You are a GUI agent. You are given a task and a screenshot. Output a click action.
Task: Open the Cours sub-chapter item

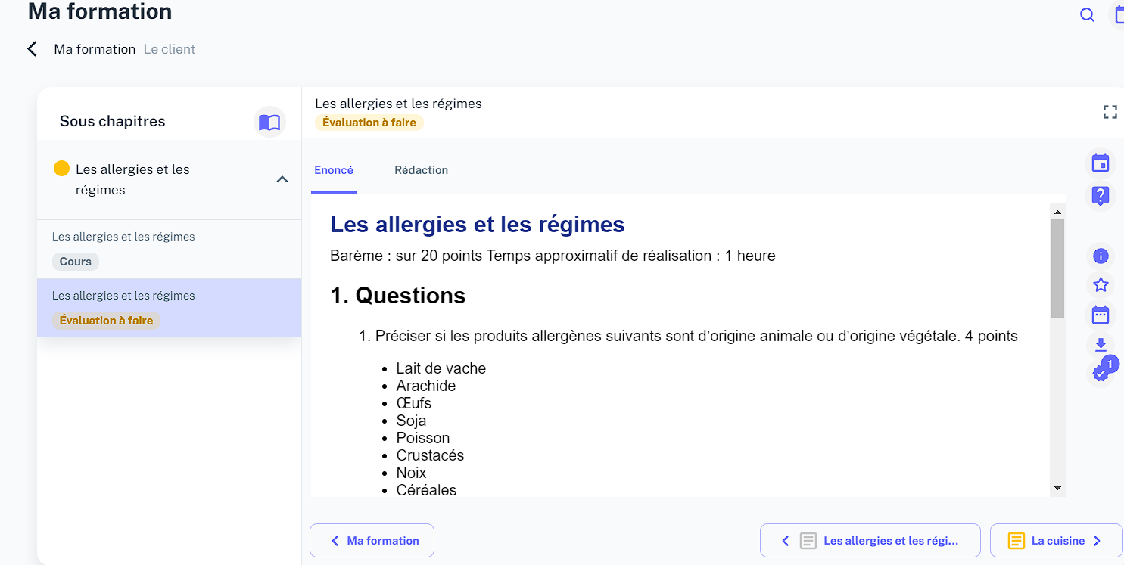170,250
